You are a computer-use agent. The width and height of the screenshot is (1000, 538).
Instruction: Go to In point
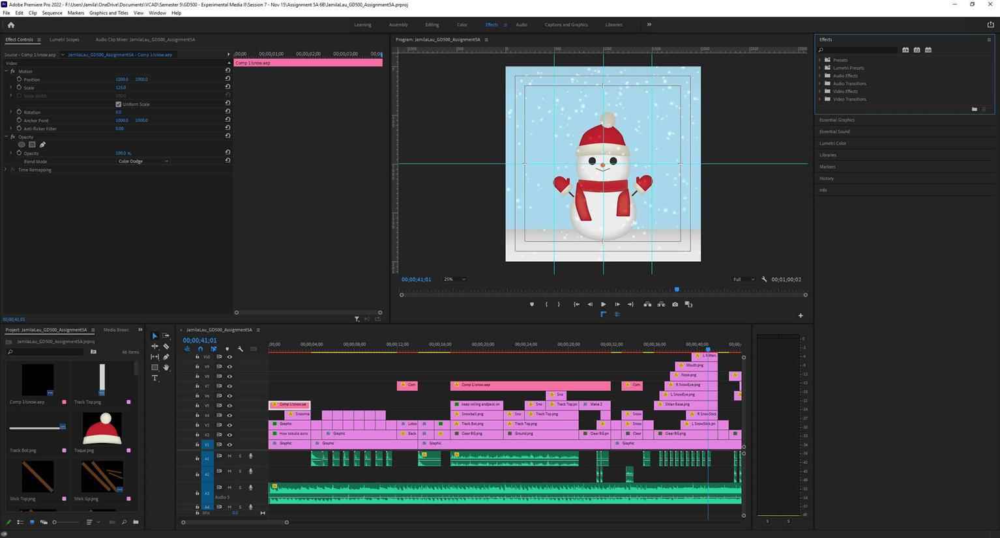tap(576, 304)
